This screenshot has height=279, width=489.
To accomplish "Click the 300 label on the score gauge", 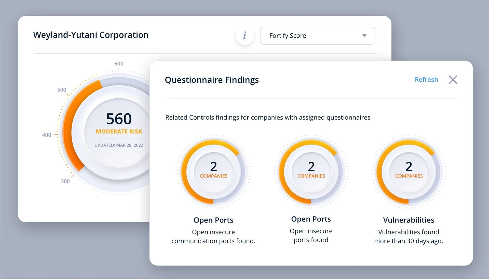I will 65,181.
